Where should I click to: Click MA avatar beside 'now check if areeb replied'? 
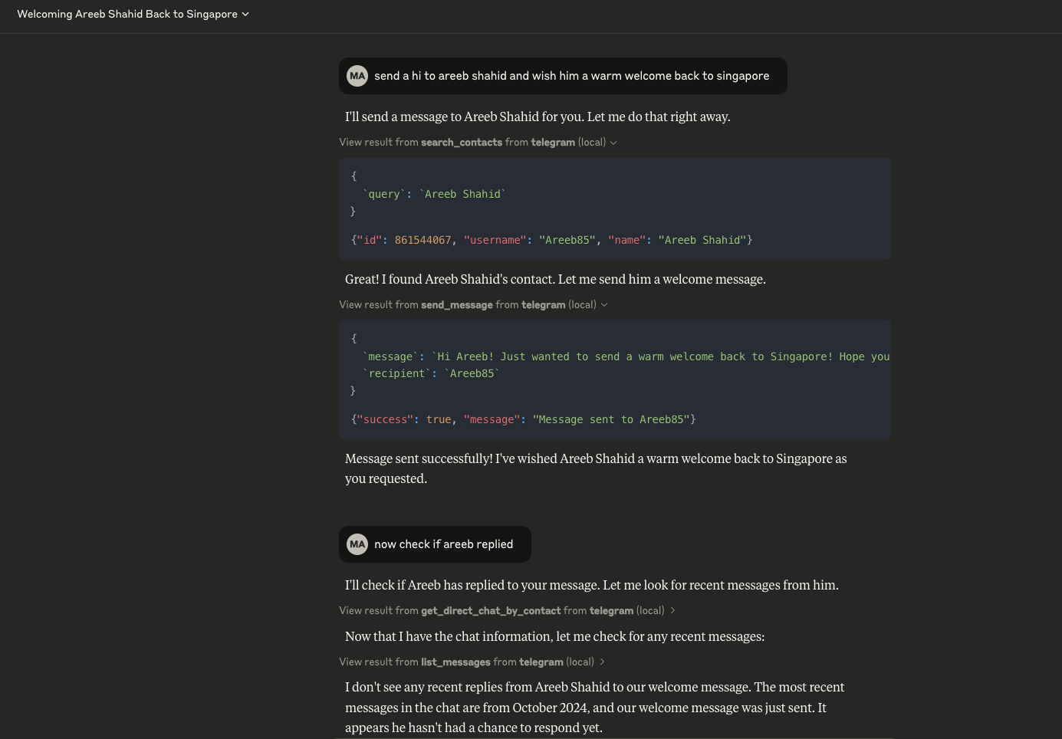pos(357,544)
